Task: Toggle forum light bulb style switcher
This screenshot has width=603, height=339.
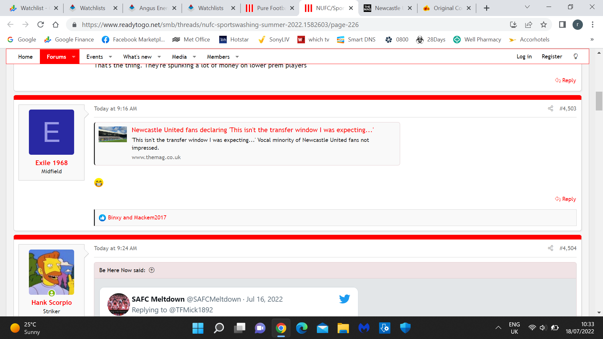Action: [576, 56]
